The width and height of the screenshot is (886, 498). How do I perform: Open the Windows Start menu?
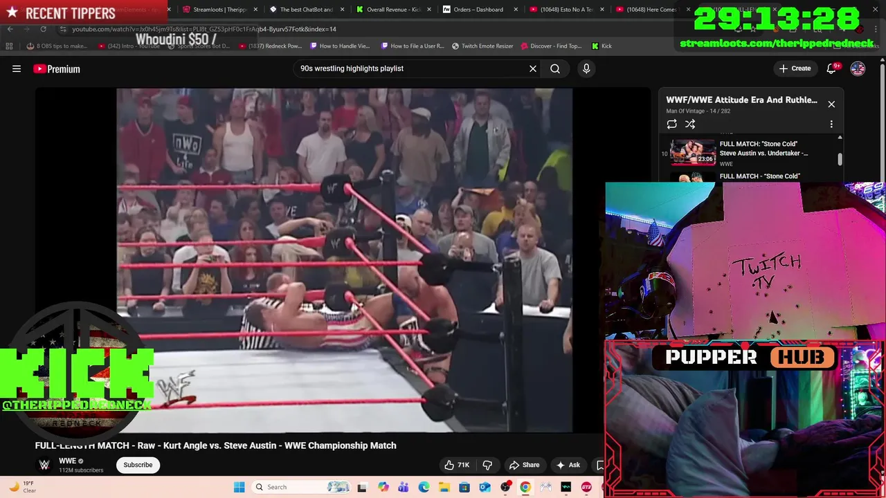[239, 487]
